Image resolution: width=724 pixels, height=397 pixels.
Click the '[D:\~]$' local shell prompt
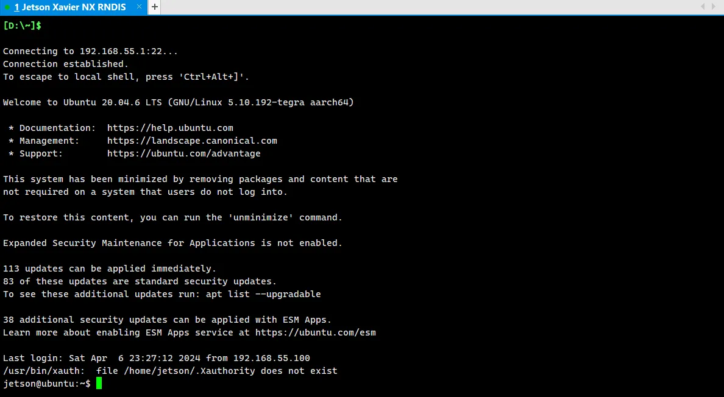22,26
